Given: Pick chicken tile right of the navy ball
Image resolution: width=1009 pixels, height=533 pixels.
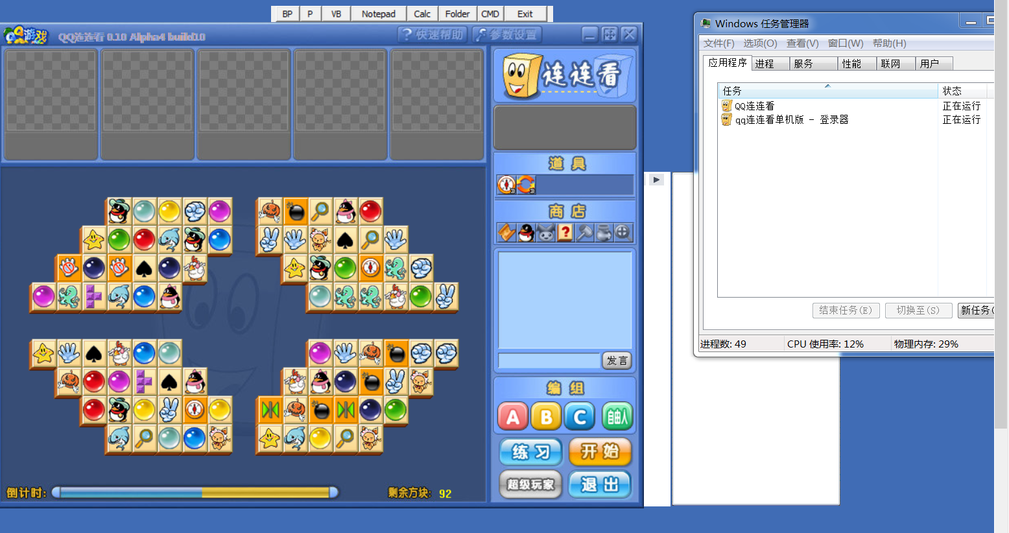Looking at the screenshot, I should [195, 268].
